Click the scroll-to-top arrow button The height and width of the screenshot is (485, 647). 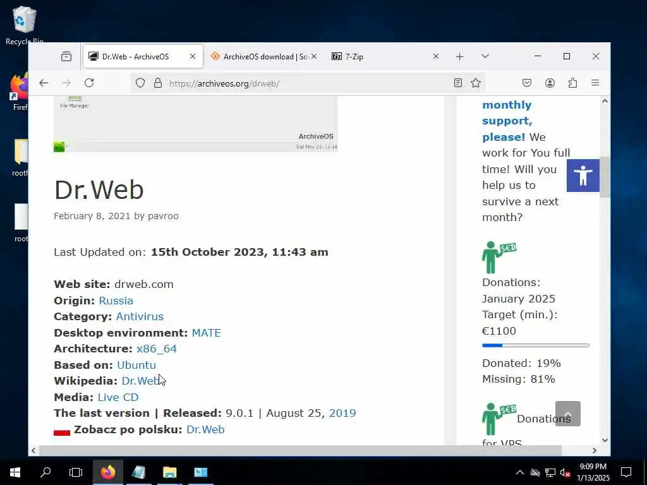click(x=568, y=414)
